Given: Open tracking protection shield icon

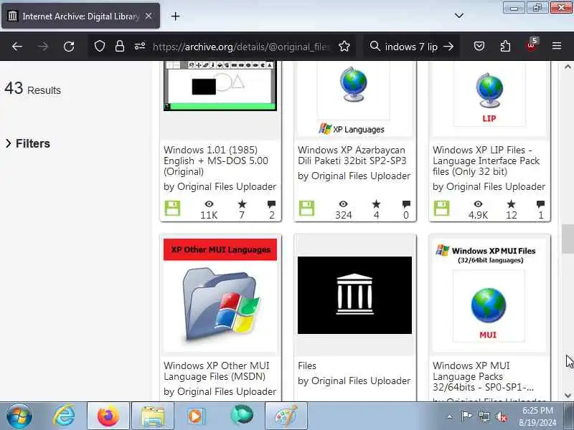Looking at the screenshot, I should [x=100, y=47].
